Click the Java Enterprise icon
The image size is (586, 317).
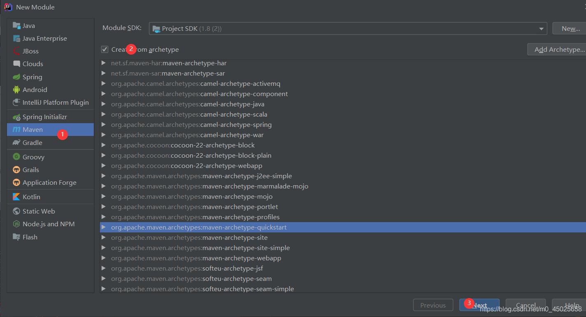[x=16, y=38]
